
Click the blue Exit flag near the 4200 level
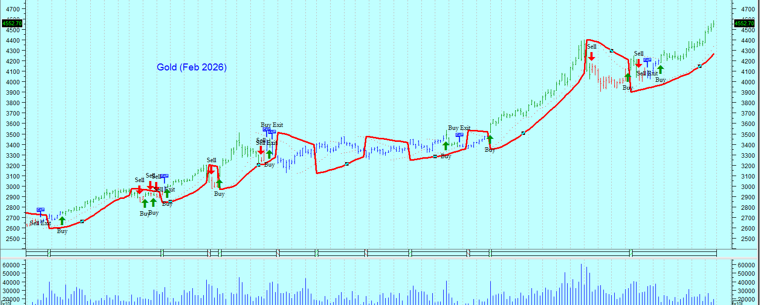pos(647,60)
